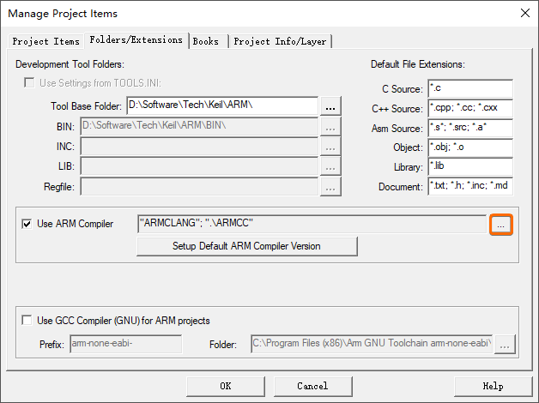
Task: Edit the Asm Source extension field
Action: pos(470,128)
